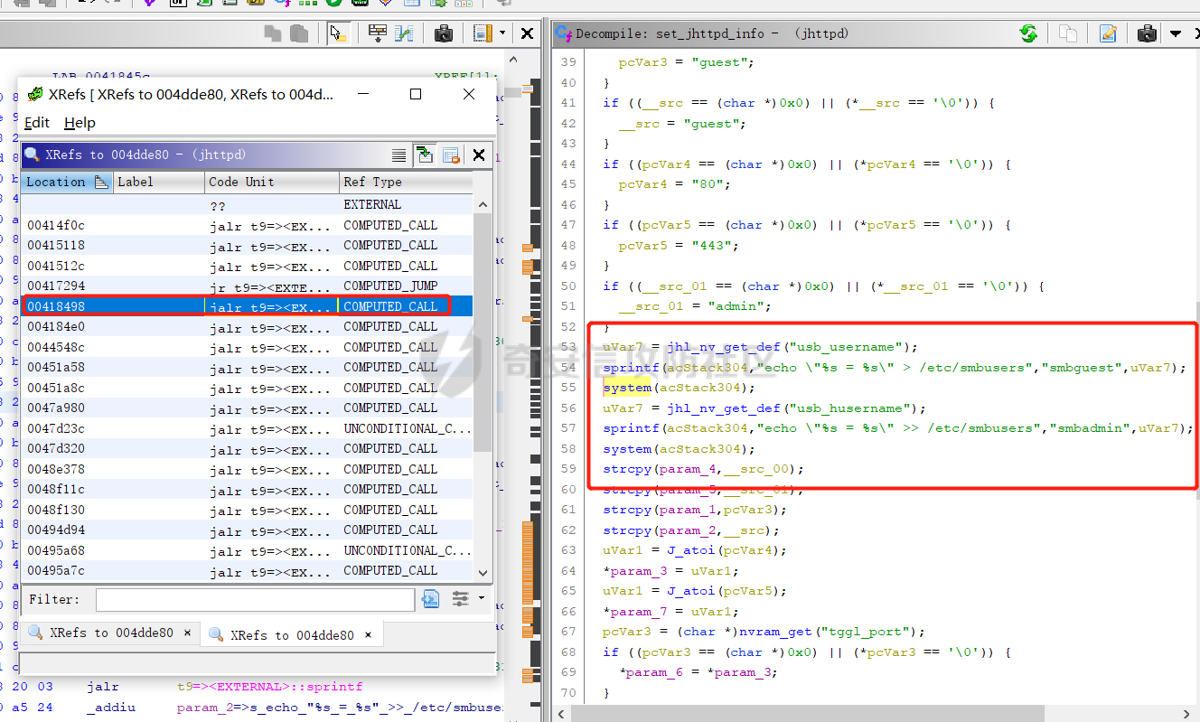
Task: Open the Listing browser field editor icon
Action: 378,33
